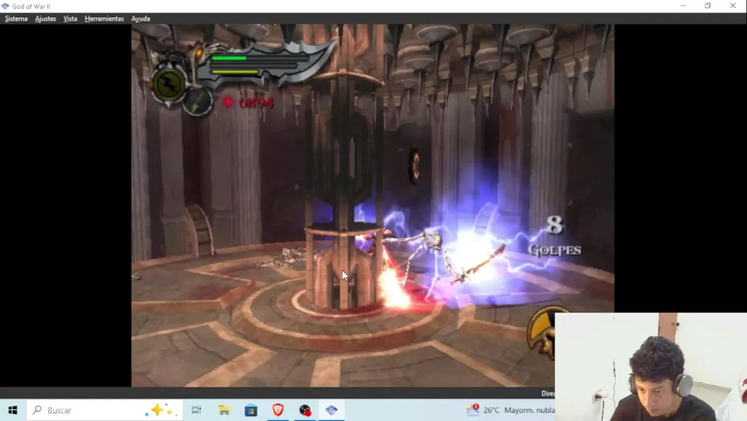Open Microsoft Store from the taskbar
This screenshot has height=421, width=747.
tap(251, 410)
